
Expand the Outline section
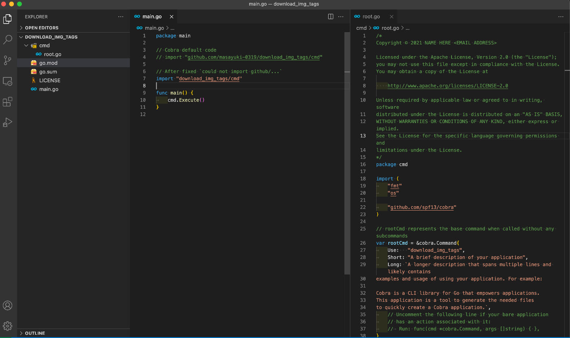click(x=73, y=333)
